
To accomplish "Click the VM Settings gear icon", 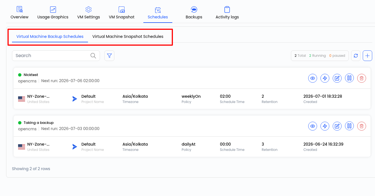I will coord(89,9).
